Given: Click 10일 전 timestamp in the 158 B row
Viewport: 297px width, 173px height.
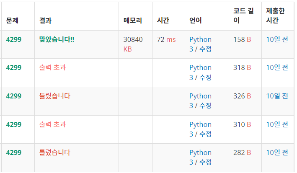Looking at the screenshot, I should 277,39.
